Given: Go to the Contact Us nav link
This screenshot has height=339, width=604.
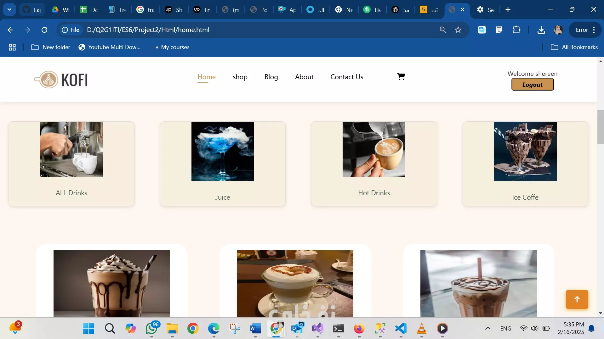Looking at the screenshot, I should coord(347,77).
